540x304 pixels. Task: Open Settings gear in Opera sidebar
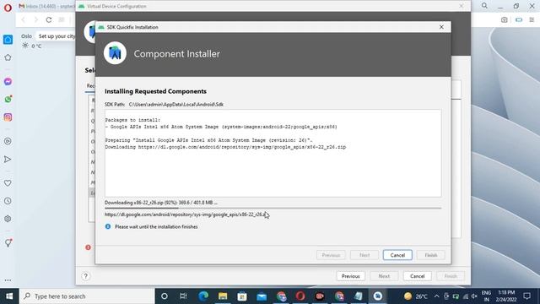[8, 219]
